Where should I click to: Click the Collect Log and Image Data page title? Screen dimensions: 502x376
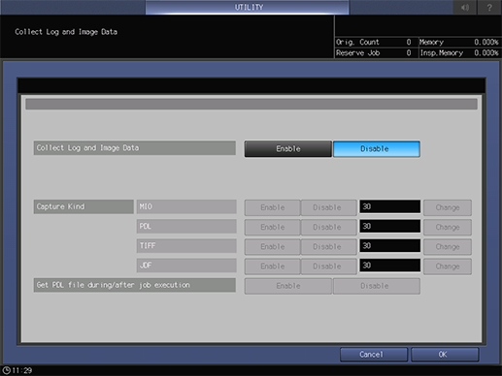tap(66, 32)
